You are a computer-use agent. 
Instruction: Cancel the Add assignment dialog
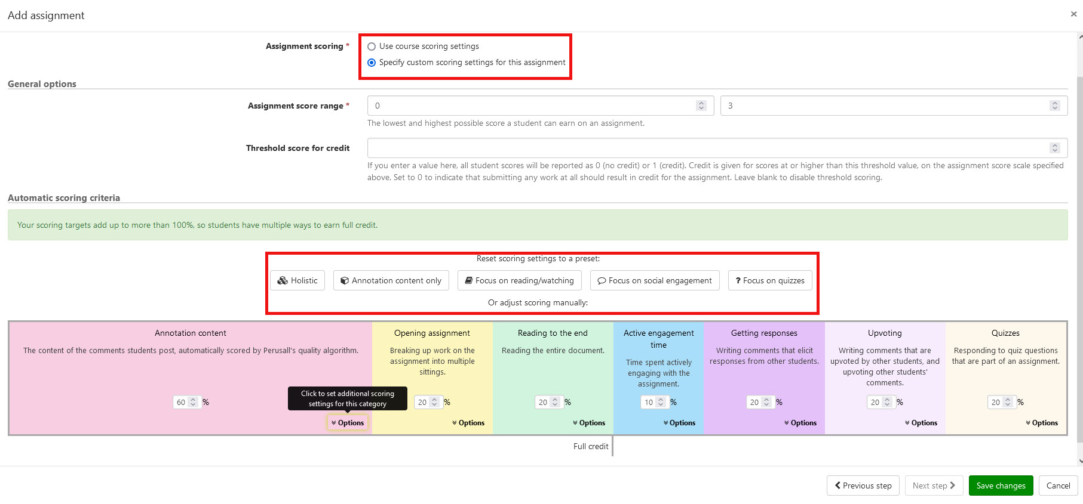[x=1058, y=486]
